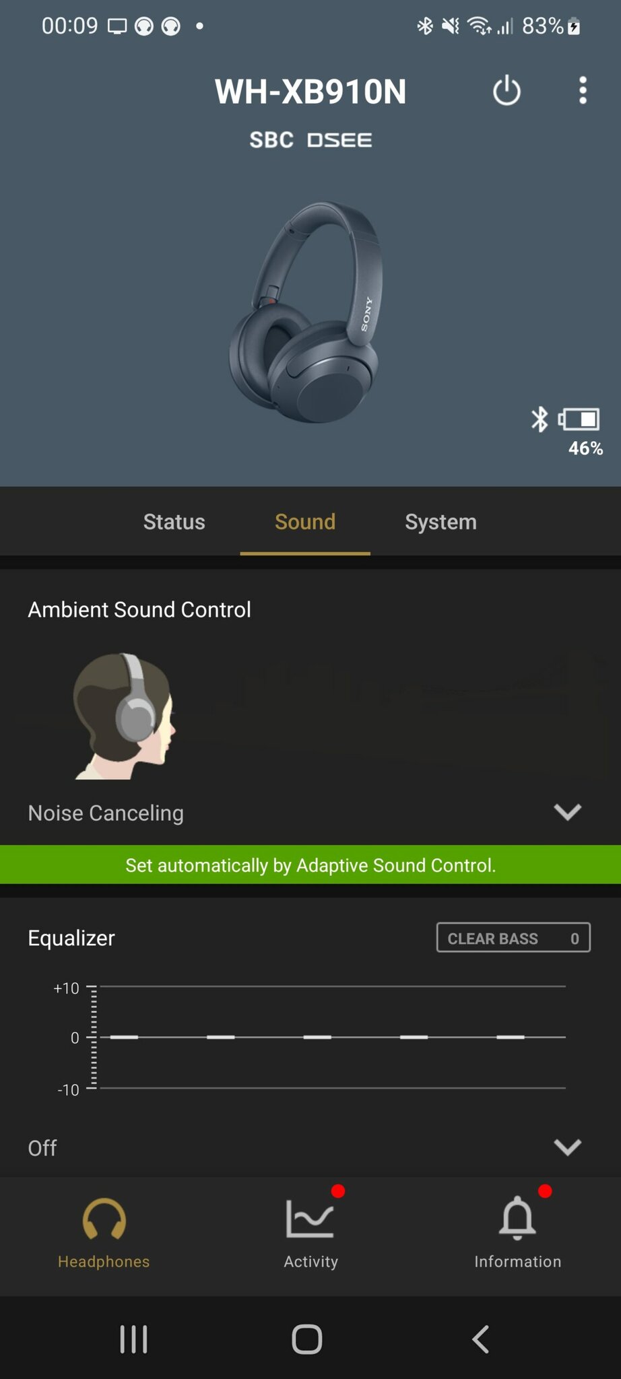Tap the first equalizer band slider

click(124, 1037)
